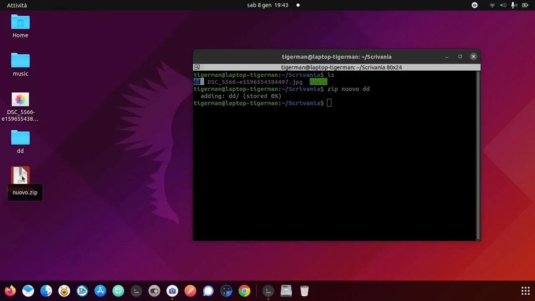Screen dimensions: 535x301
Task: Open the calendar by clicking the clock
Action: 267,5
